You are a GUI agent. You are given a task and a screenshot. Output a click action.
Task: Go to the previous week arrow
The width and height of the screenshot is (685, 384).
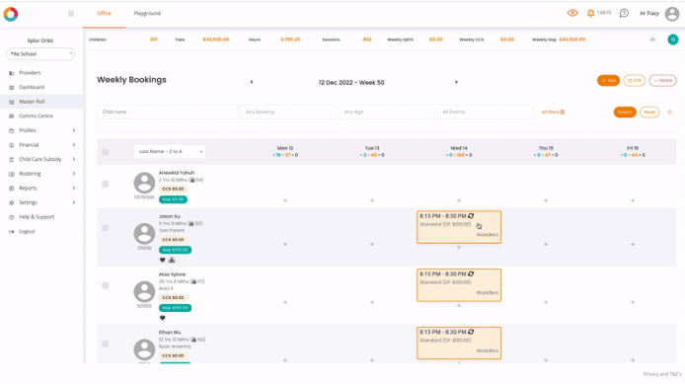pos(252,82)
